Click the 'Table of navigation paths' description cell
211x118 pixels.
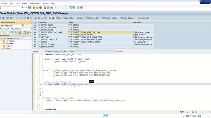pyautogui.click(x=143, y=39)
